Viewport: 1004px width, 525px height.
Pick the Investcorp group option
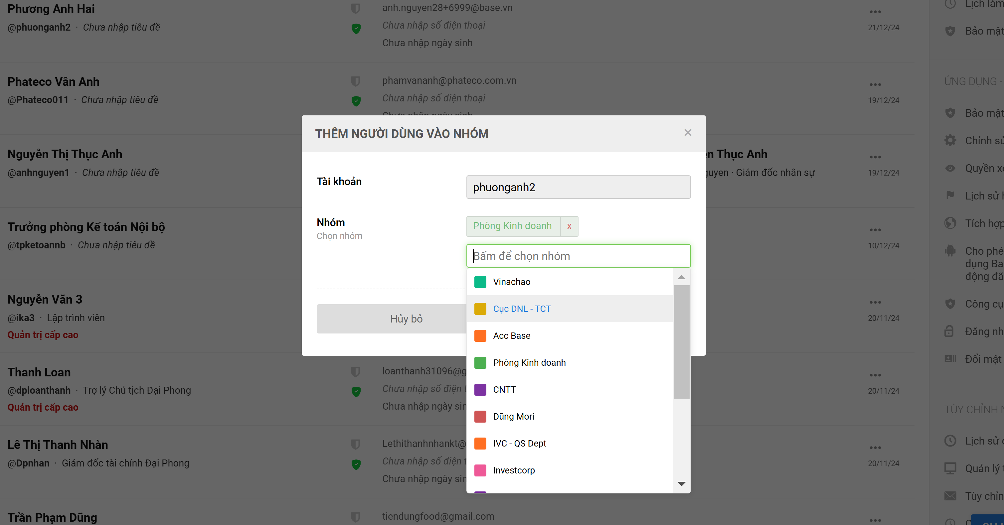click(513, 470)
